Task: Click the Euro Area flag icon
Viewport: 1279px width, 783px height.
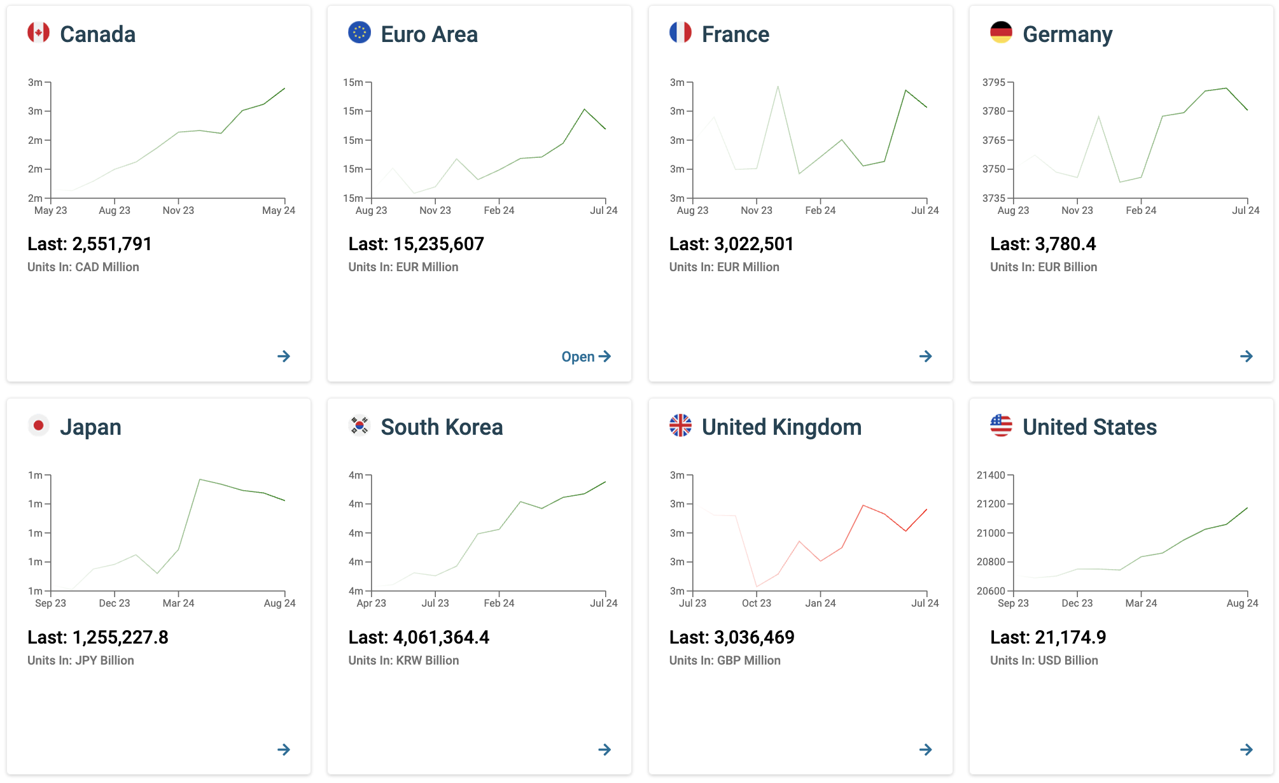Action: [360, 32]
